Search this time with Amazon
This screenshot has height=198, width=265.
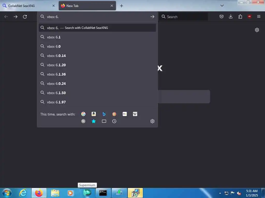(x=94, y=114)
